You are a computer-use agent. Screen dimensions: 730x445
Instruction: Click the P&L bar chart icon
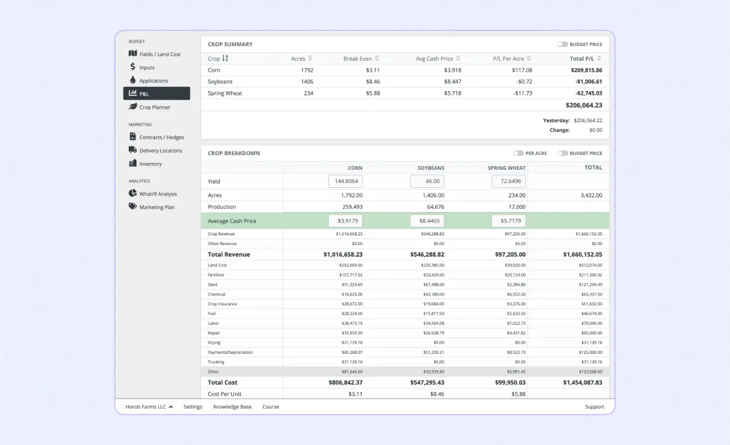pos(133,94)
